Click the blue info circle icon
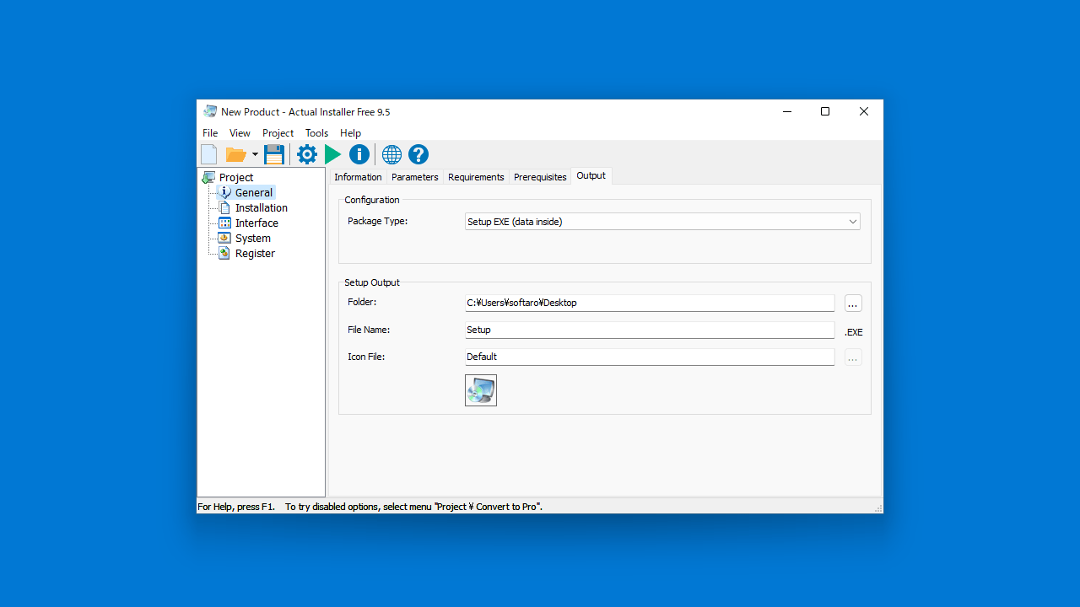The image size is (1080, 607). 359,154
